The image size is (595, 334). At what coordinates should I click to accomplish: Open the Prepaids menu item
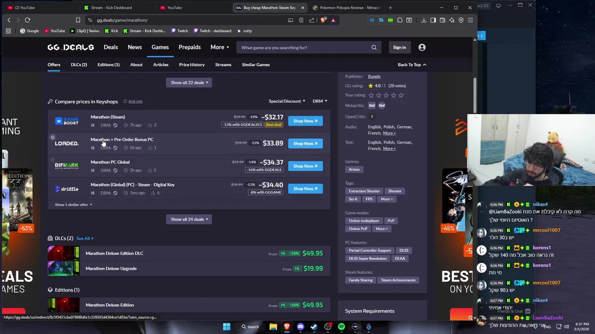tap(190, 47)
